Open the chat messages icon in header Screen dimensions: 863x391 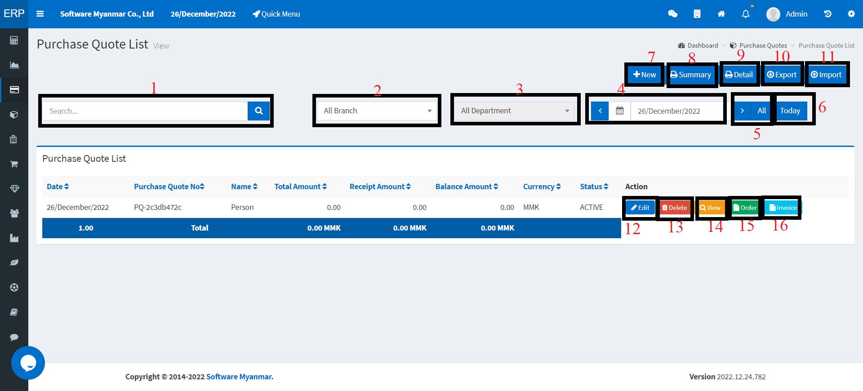coord(672,14)
